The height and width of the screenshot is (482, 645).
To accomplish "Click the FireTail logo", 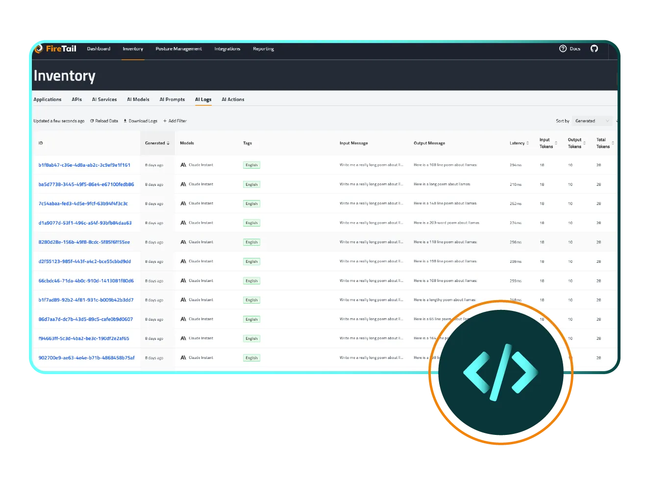I will click(55, 49).
